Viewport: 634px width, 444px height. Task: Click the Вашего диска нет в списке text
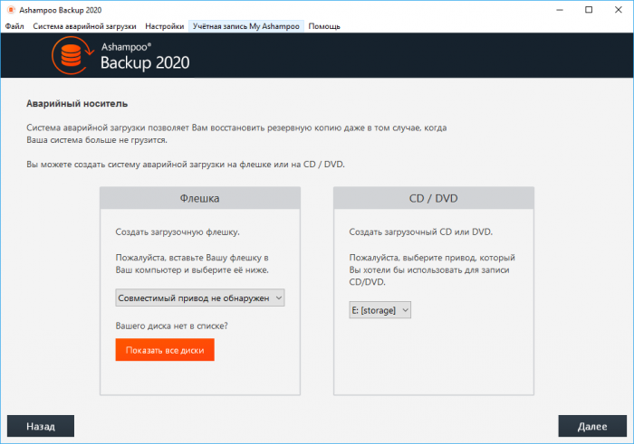pyautogui.click(x=171, y=325)
